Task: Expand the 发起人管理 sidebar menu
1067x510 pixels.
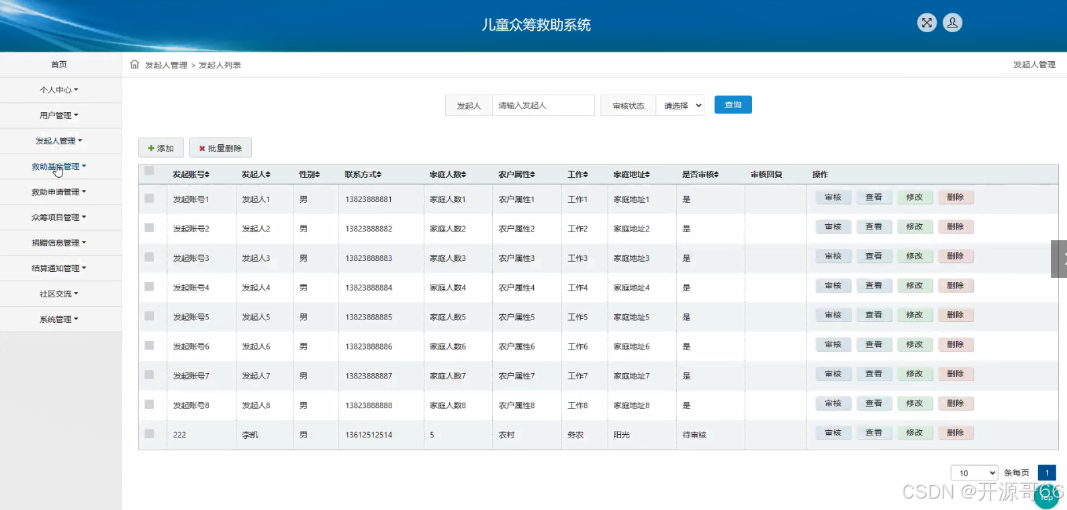Action: click(x=60, y=141)
